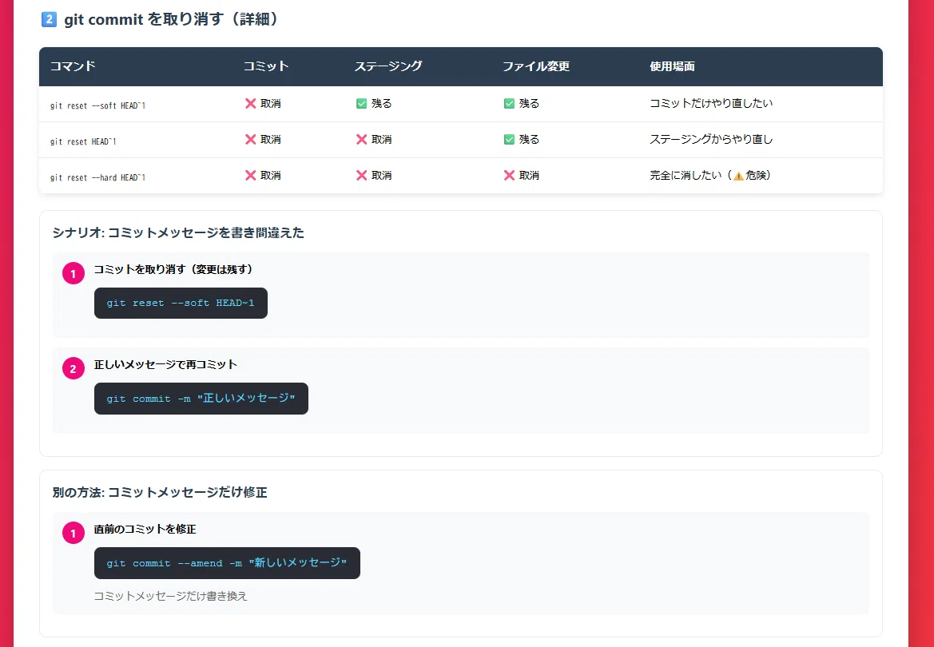
Task: Click the dark "git reset --soft HEAD~1" code block
Action: pyautogui.click(x=181, y=304)
